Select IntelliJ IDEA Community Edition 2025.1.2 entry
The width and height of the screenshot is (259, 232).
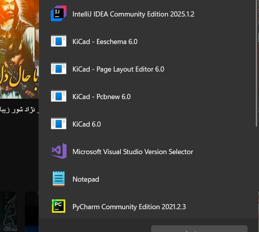[133, 14]
